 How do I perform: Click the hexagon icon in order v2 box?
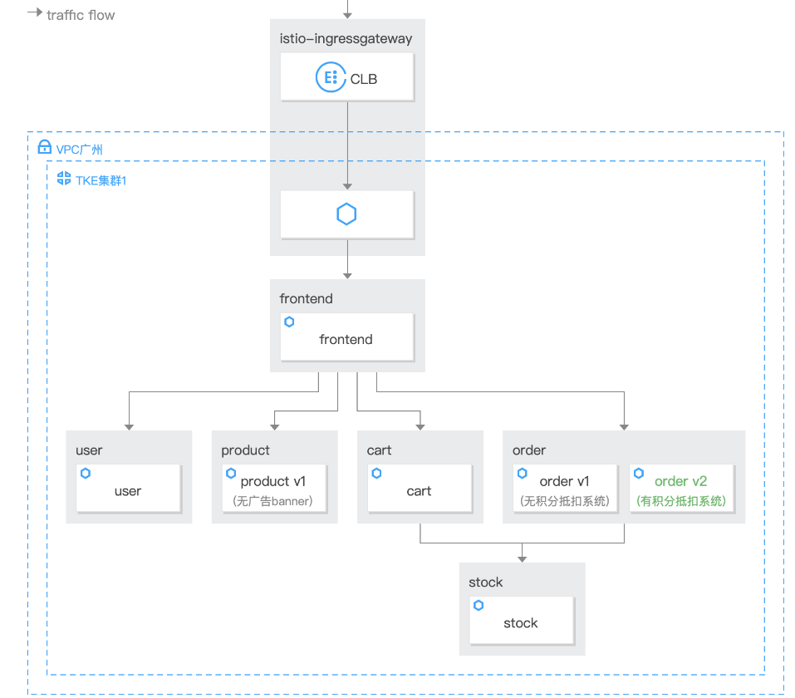(639, 474)
